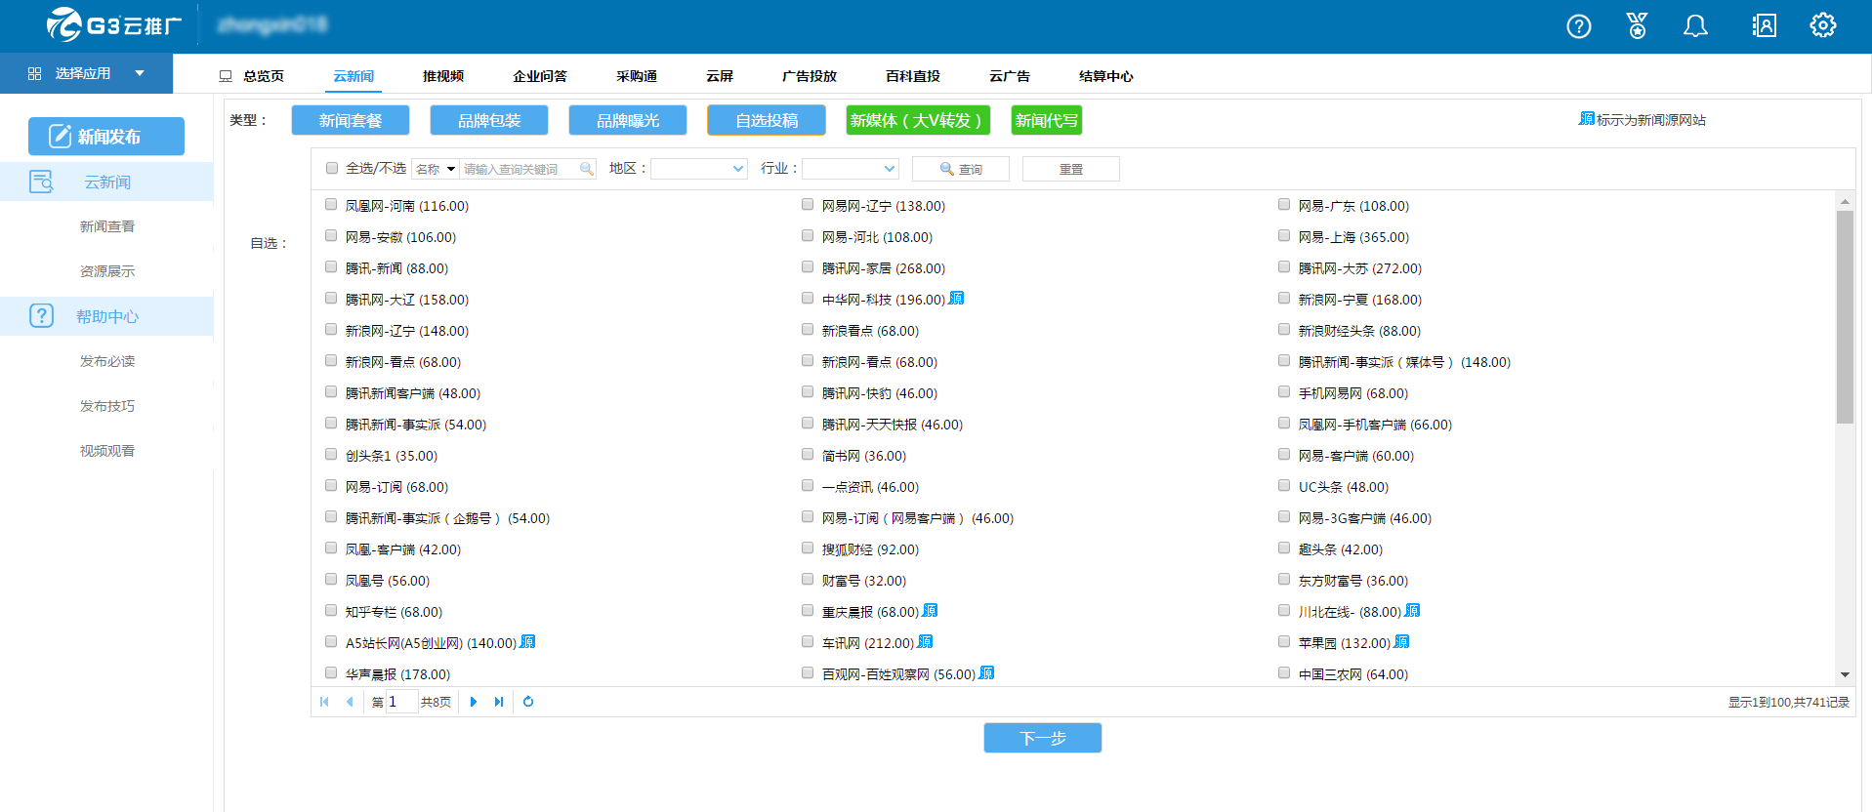
Task: Open the help question mark icon in header
Action: [1578, 26]
